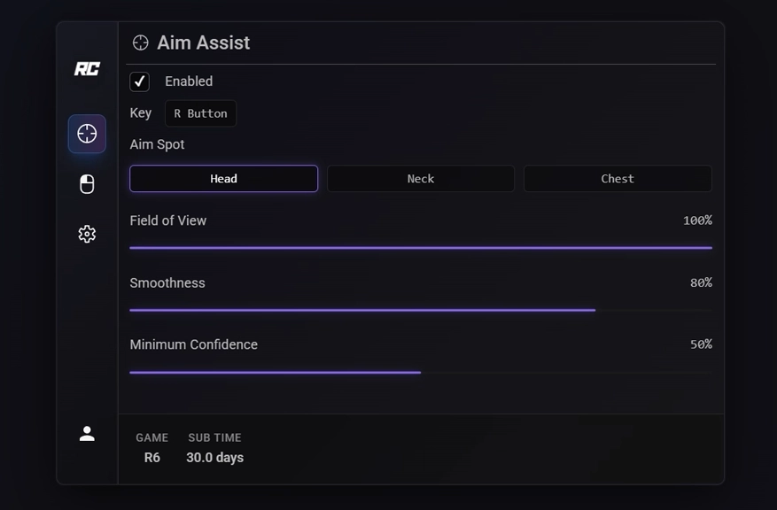
Task: Open the mouse settings sidebar icon
Action: (x=87, y=184)
